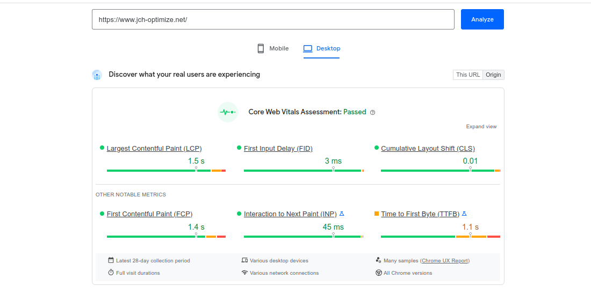Click All Chrome versions text
591x293 pixels.
(x=408, y=273)
